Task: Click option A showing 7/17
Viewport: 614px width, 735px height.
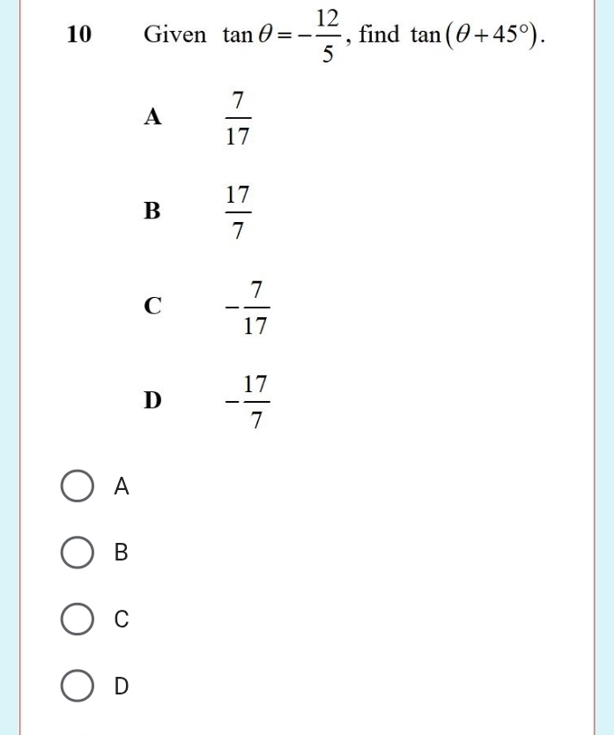Action: [x=237, y=119]
